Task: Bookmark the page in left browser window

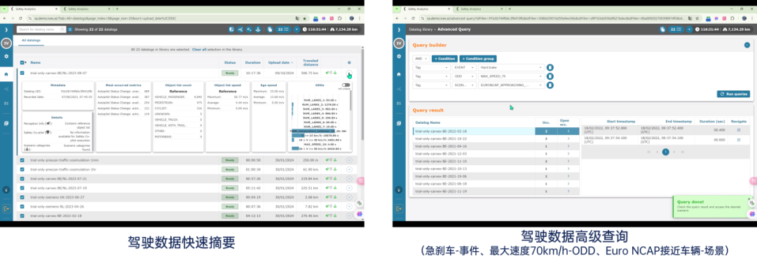Action: click(304, 18)
